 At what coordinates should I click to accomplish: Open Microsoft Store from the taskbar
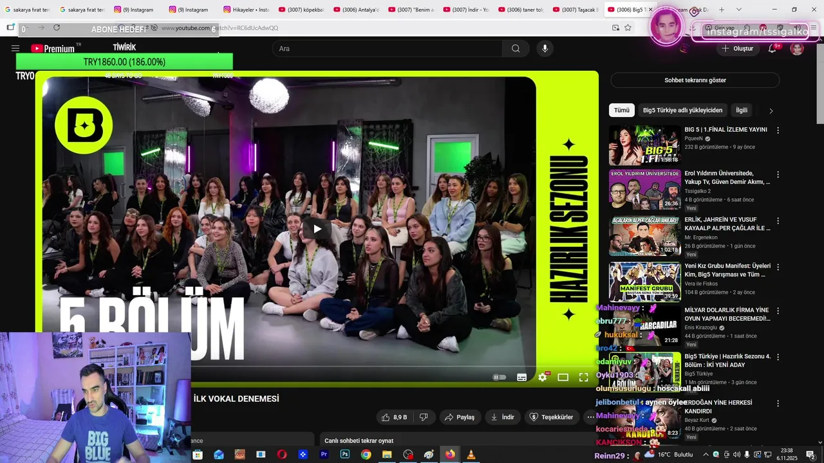(198, 455)
